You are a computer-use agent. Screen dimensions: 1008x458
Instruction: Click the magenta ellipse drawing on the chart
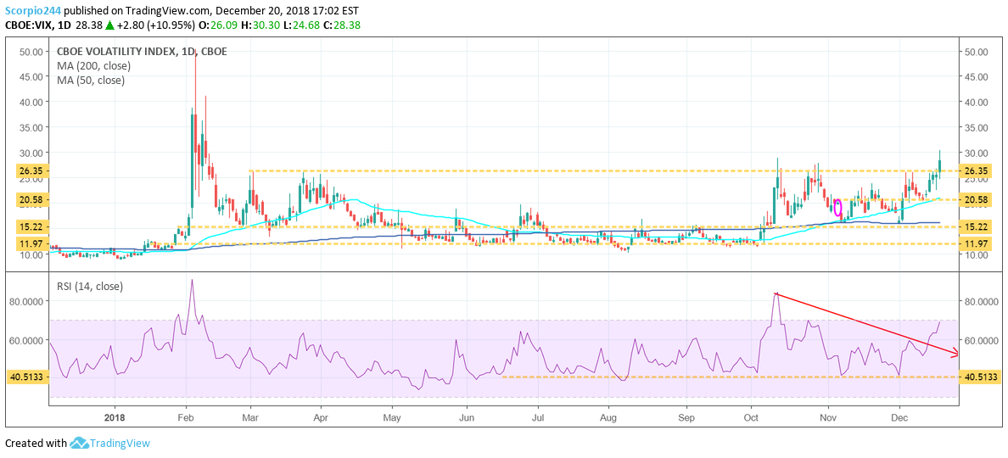coord(837,208)
